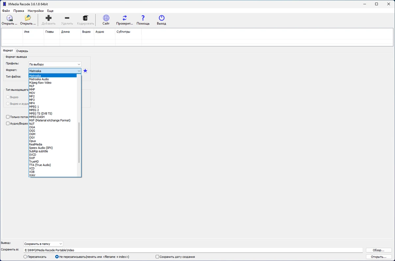Open the Файл menu
This screenshot has height=261, width=395.
tap(6, 11)
